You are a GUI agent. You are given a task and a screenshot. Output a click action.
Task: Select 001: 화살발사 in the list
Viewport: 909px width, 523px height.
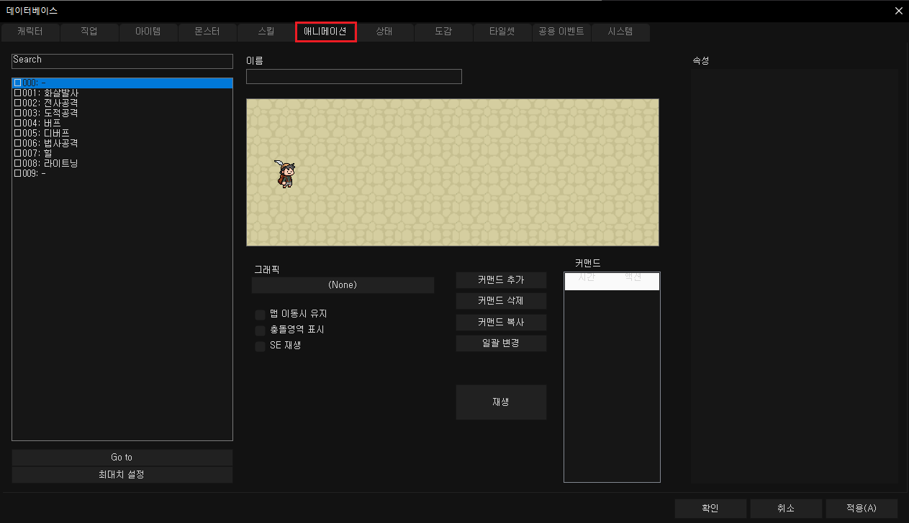[50, 93]
